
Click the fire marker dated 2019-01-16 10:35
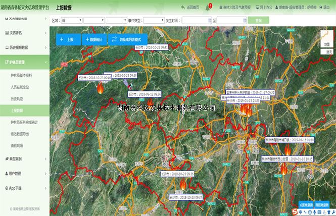point(284,170)
